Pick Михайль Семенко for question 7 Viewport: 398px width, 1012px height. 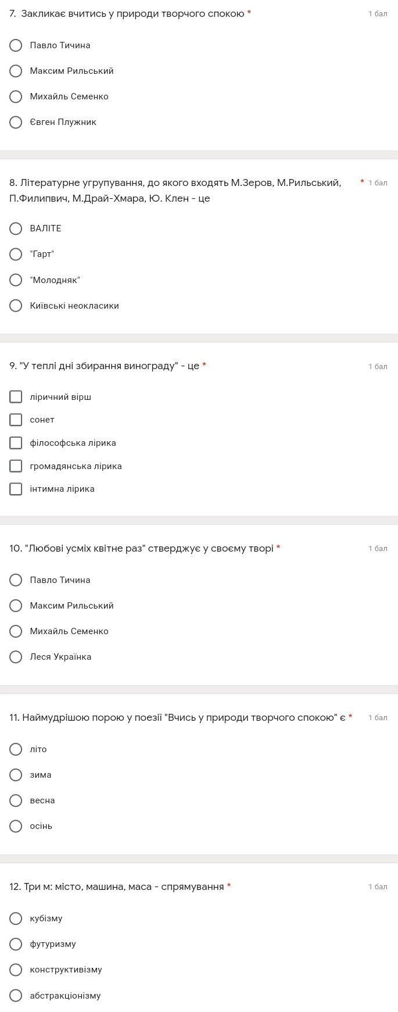click(16, 96)
